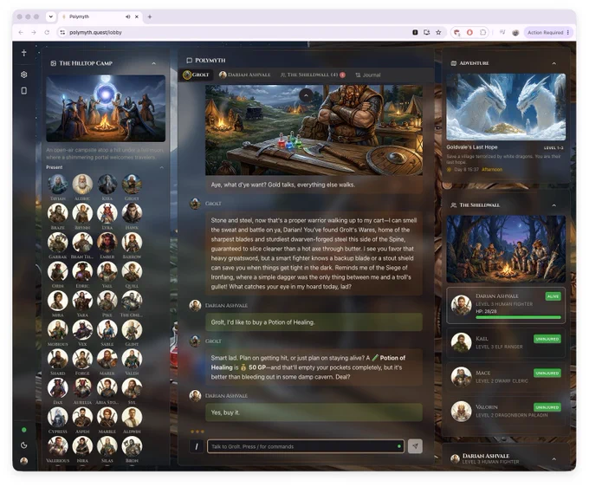Open slash commands button beside input
The height and width of the screenshot is (487, 589).
197,446
